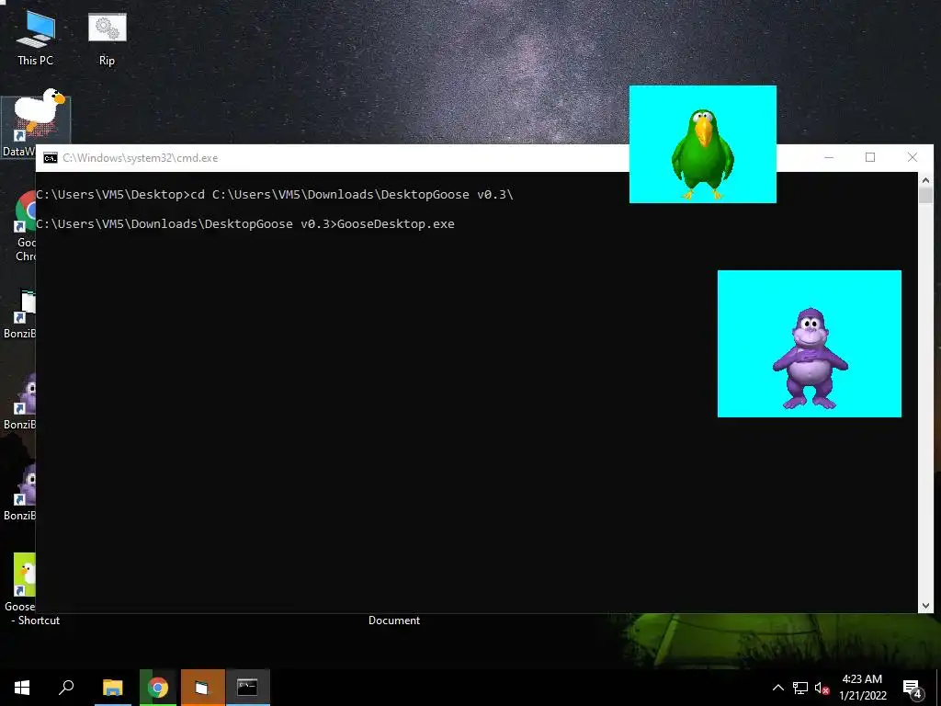Open the network status tray icon
Viewport: 941px width, 706px height.
[x=800, y=688]
